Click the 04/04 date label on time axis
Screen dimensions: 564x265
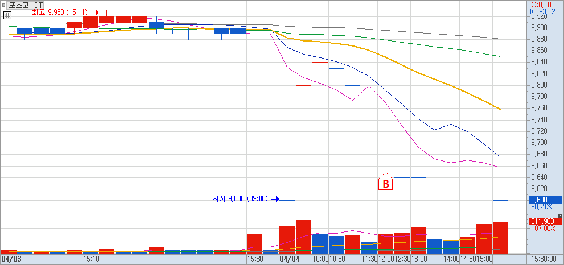[x=289, y=259]
